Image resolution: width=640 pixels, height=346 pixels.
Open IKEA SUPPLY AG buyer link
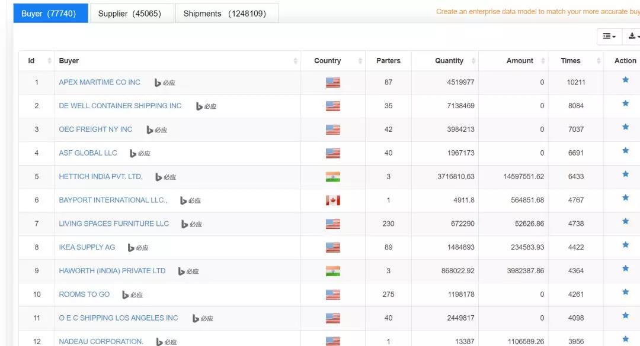87,247
